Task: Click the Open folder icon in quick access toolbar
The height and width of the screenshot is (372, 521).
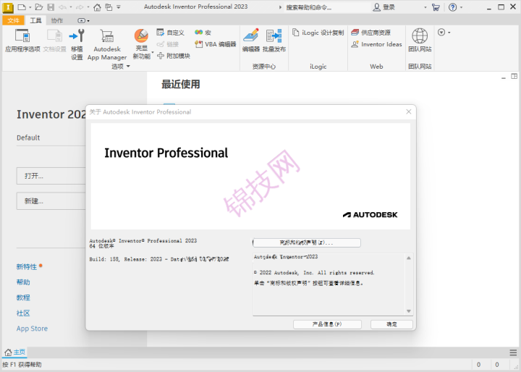Action: 39,7
